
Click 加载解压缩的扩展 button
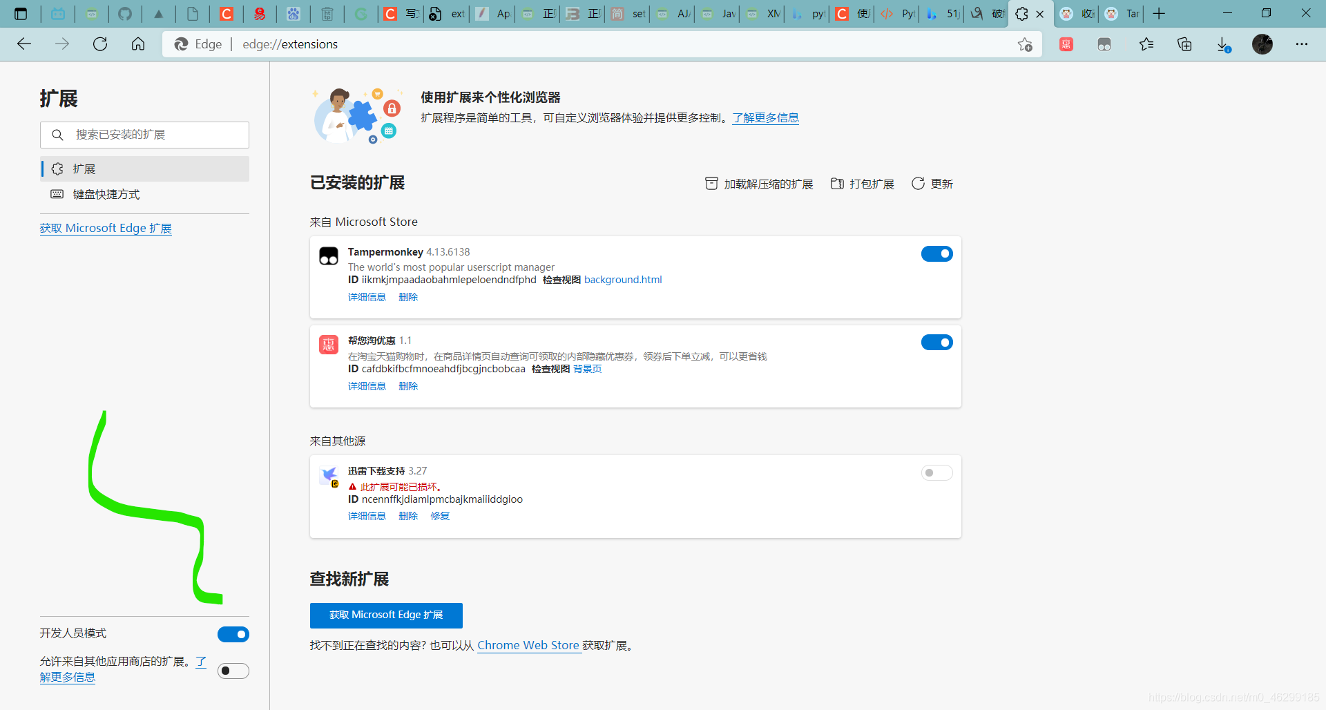tap(759, 184)
